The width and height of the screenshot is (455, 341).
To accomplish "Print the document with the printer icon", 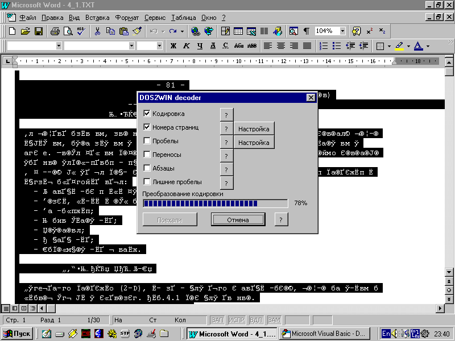I will pyautogui.click(x=55, y=31).
